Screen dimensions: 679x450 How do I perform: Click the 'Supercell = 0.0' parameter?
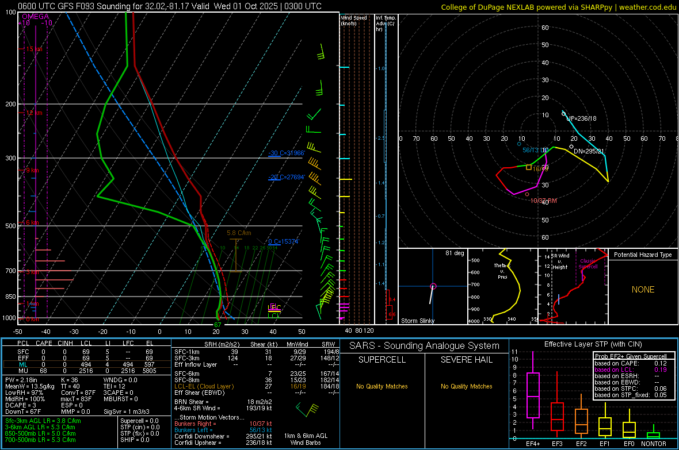pyautogui.click(x=139, y=421)
